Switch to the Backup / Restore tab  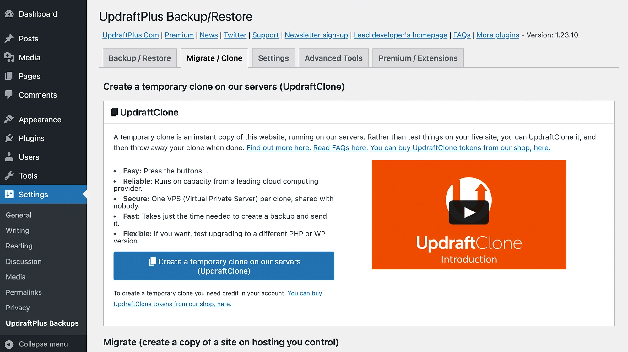coord(139,58)
